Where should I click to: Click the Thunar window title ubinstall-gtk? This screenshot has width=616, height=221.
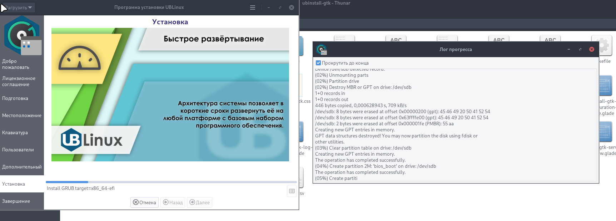(x=326, y=3)
